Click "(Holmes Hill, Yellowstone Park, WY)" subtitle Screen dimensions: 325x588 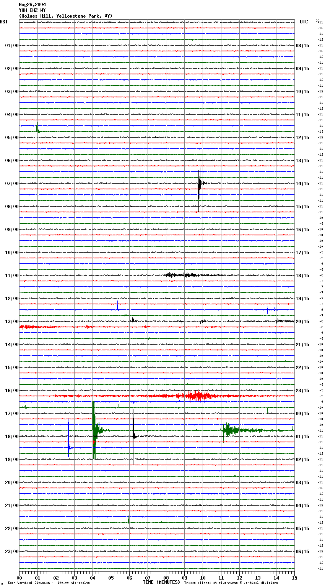(x=66, y=16)
